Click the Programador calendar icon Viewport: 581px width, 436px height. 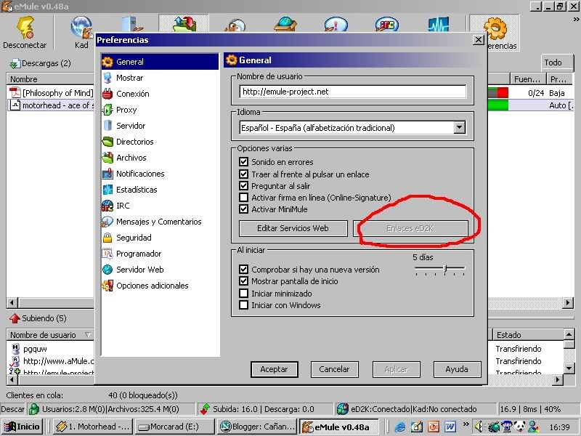(x=107, y=254)
